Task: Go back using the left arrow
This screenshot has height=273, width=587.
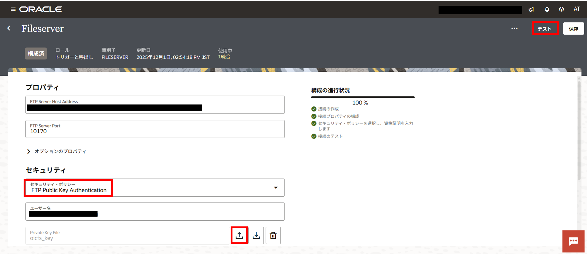Action: [9, 28]
